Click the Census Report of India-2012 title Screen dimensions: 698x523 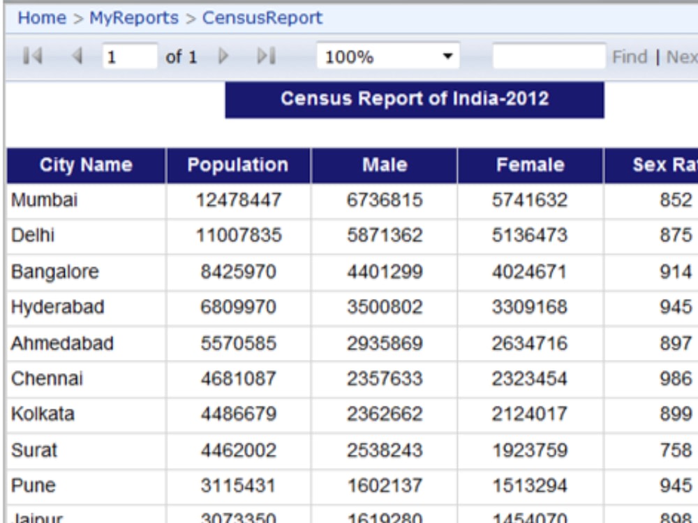(415, 99)
